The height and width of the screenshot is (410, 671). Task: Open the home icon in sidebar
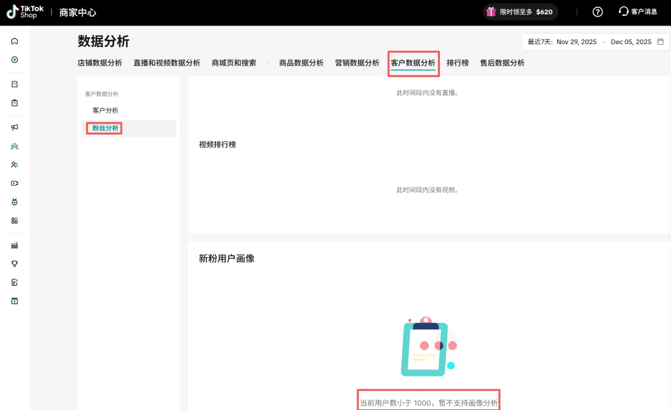click(15, 41)
